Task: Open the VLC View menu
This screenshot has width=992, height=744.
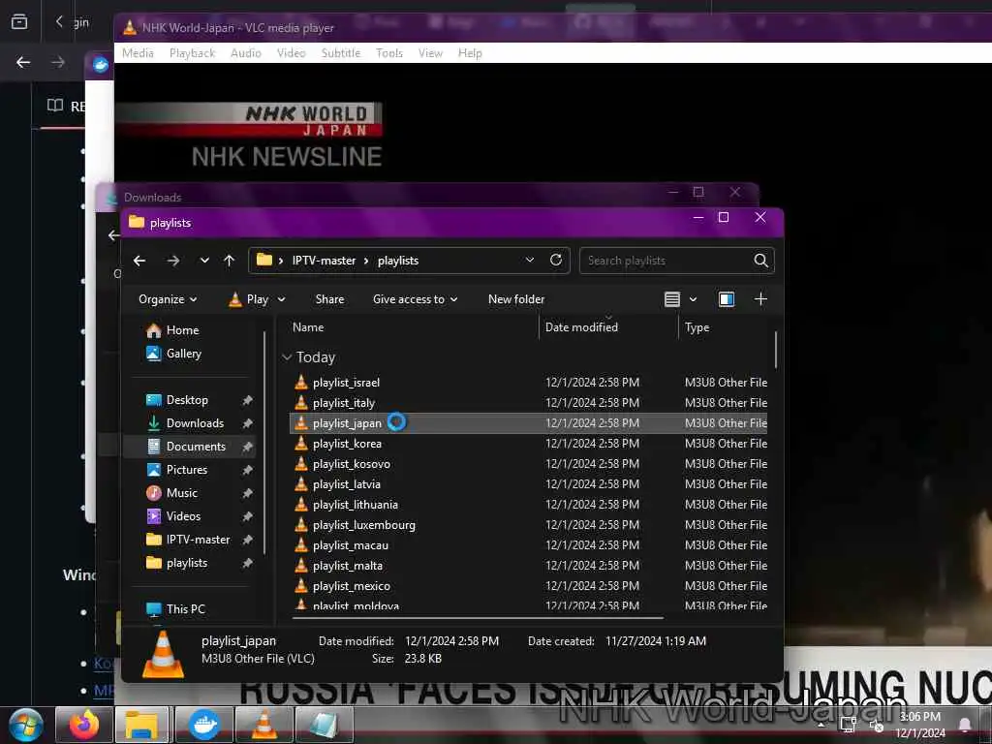Action: (430, 53)
